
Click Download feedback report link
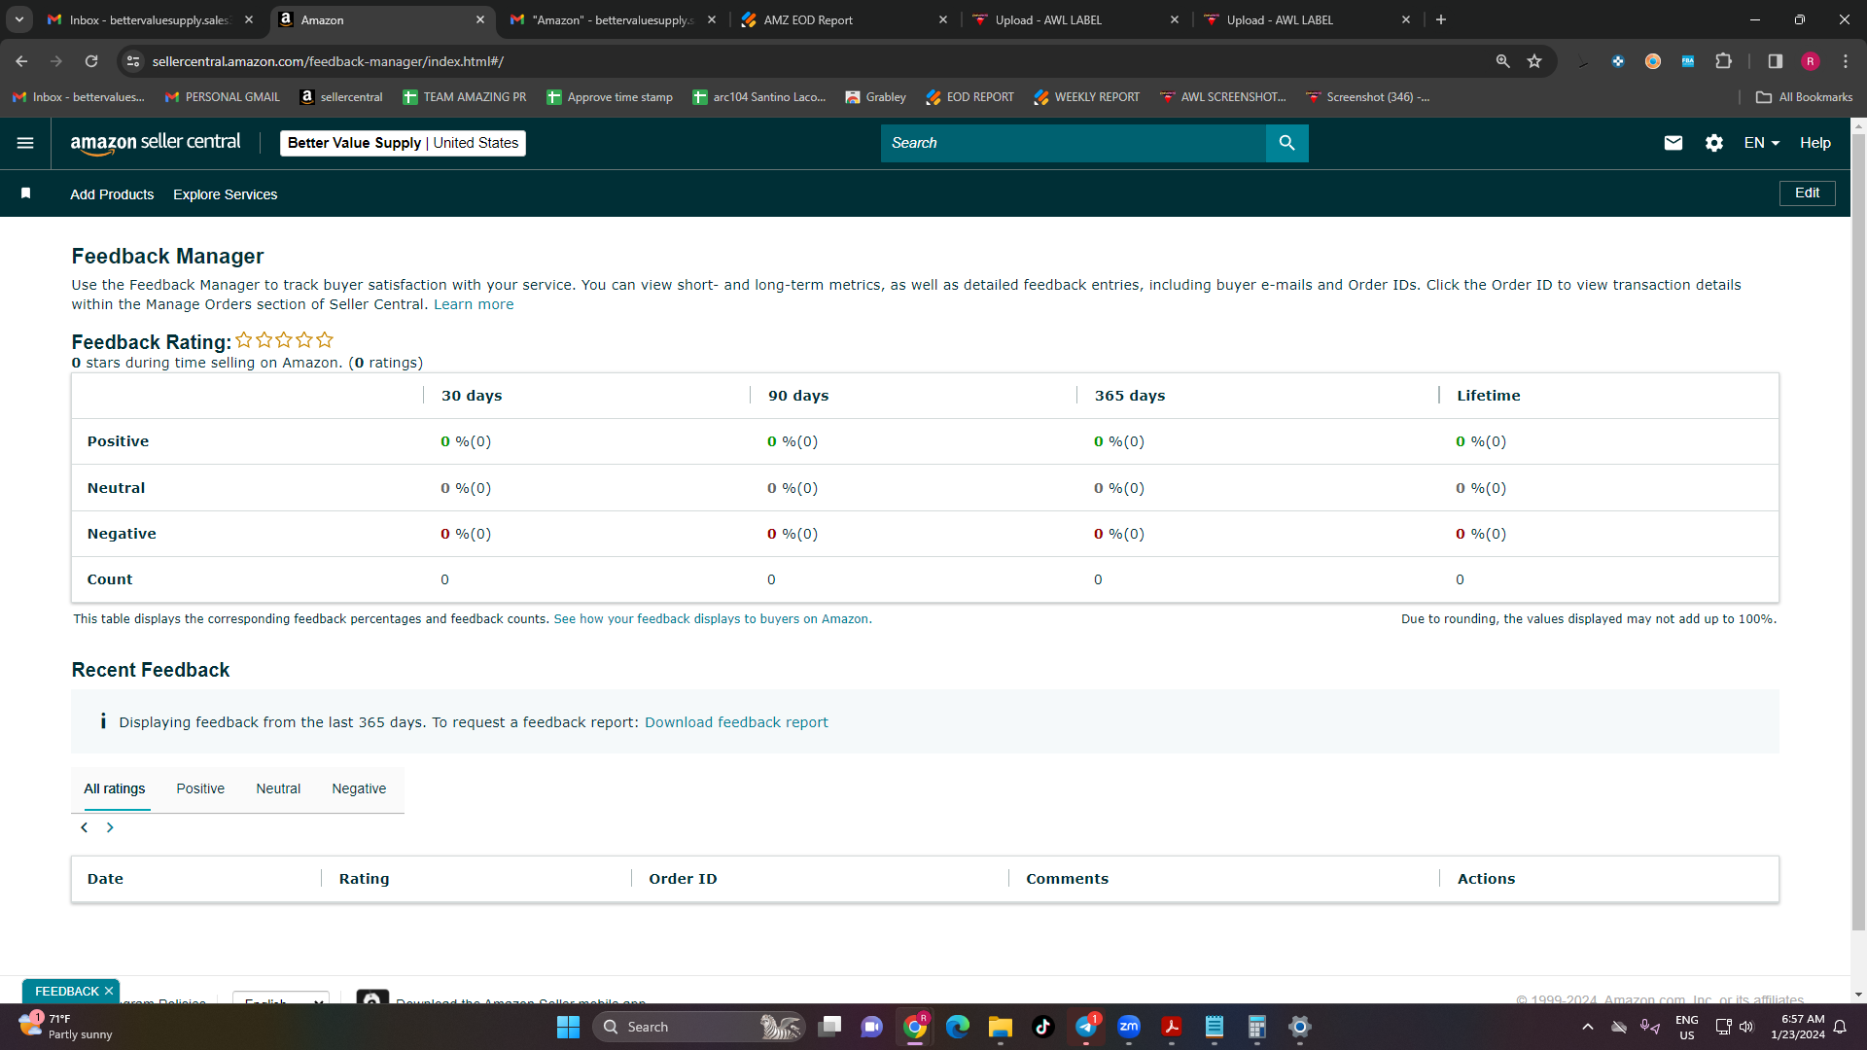point(736,722)
